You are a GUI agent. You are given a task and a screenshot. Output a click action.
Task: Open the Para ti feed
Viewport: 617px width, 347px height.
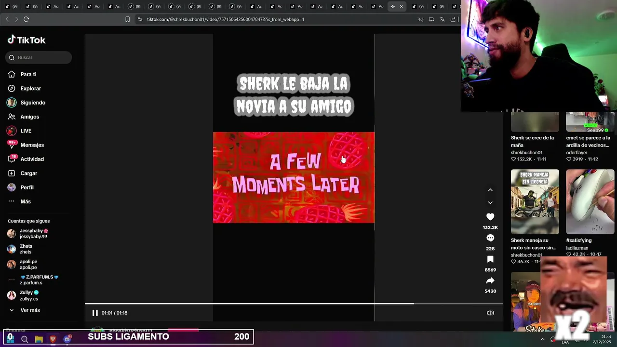point(28,74)
